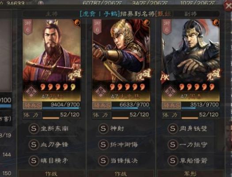This screenshot has width=232, height=177.
Task: Click the yin-yang icon on the third hero card
Action: pos(216,23)
